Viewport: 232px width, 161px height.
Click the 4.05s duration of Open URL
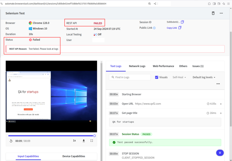pyautogui.click(x=211, y=104)
